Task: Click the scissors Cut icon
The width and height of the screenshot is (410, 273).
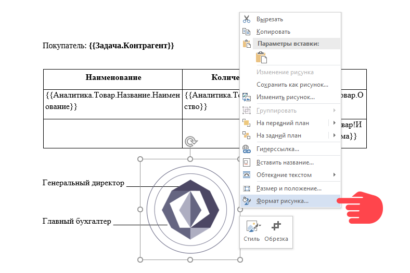Action: click(247, 19)
